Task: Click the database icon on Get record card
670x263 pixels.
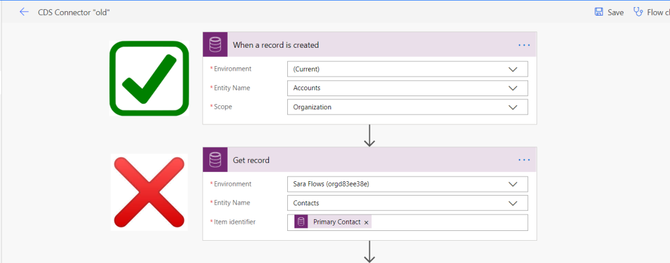Action: click(x=215, y=160)
